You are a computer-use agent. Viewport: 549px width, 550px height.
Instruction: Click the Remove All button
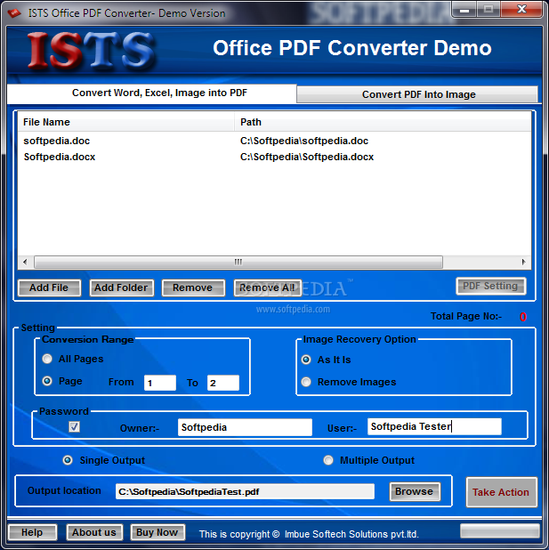[x=267, y=288]
